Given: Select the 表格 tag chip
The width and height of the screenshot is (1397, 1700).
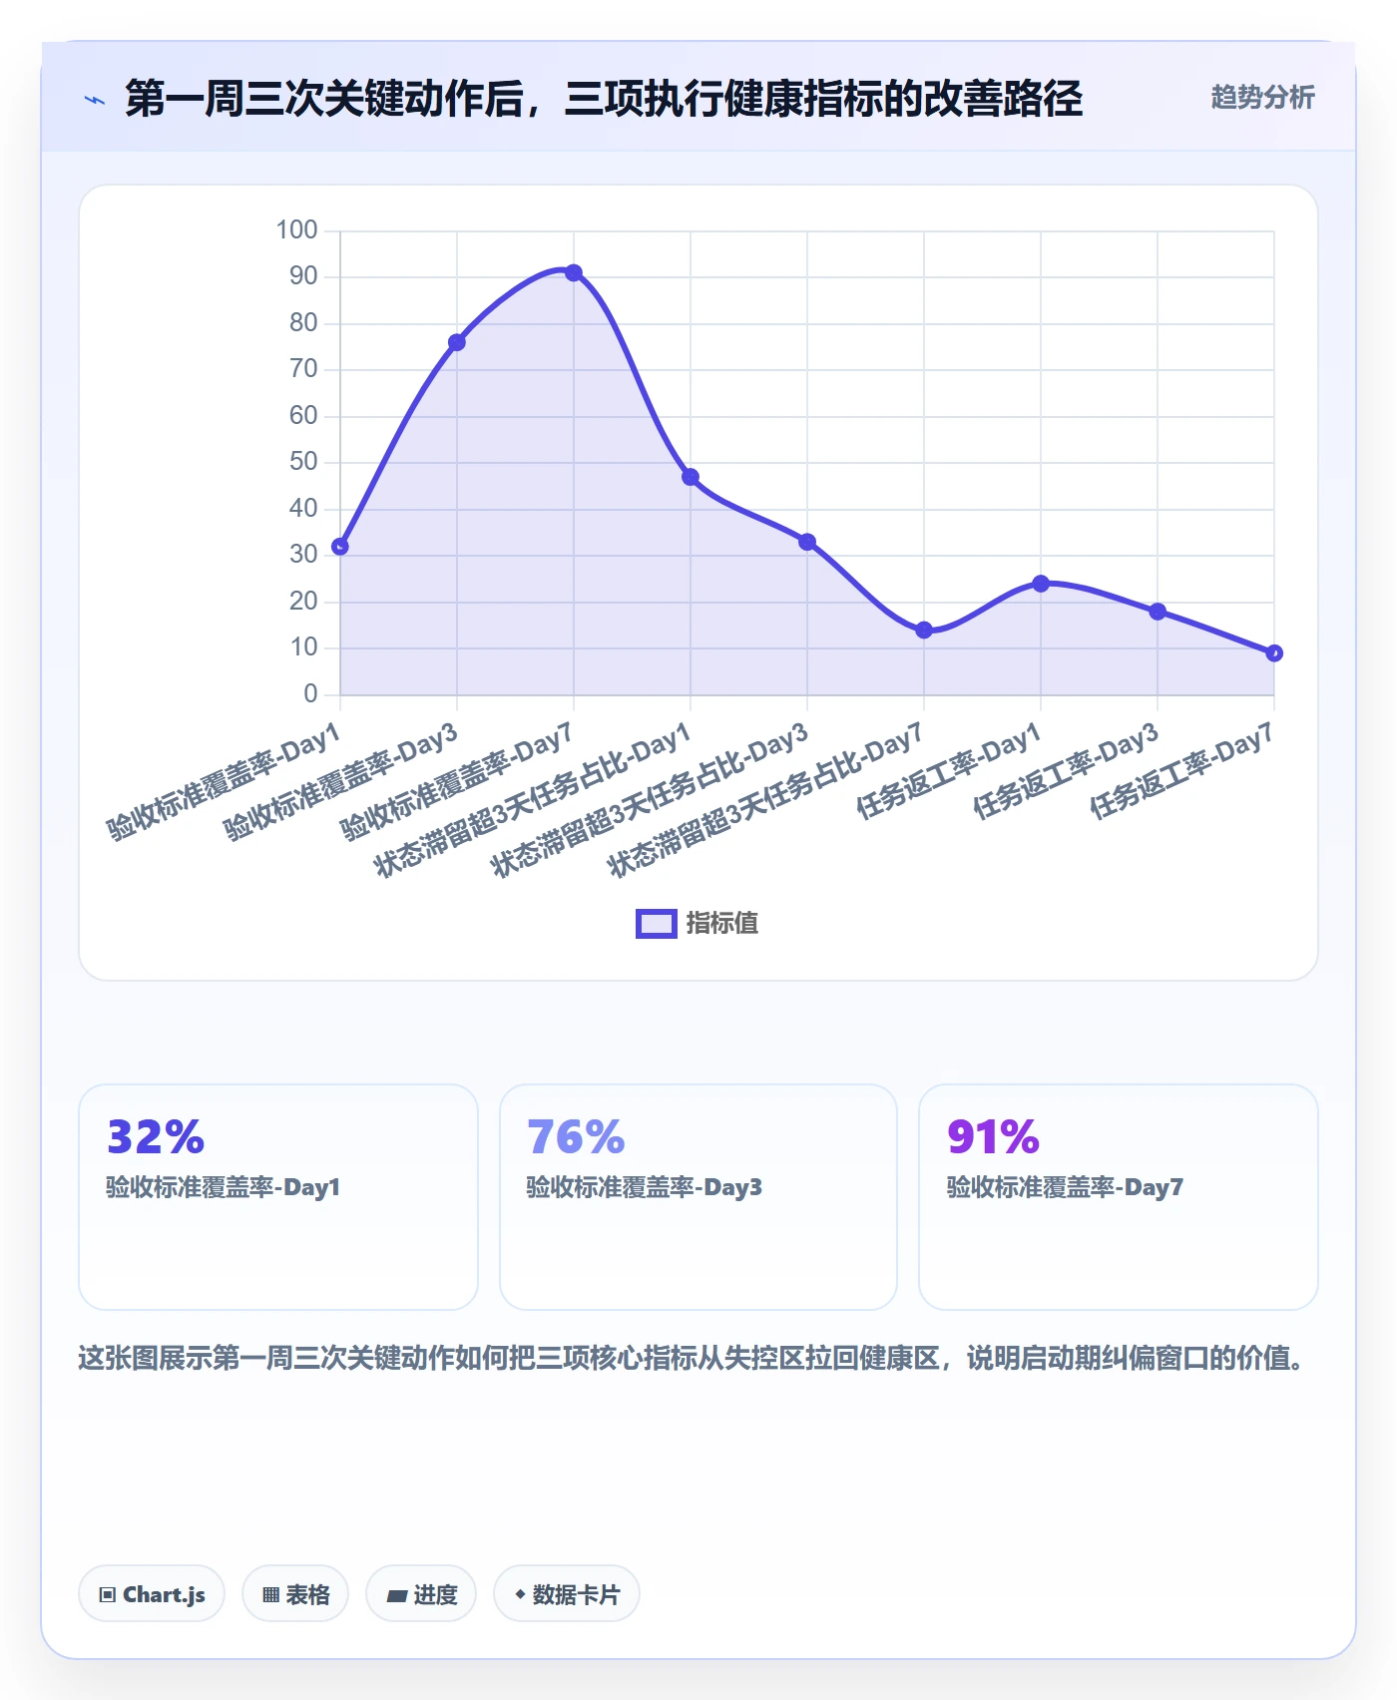Looking at the screenshot, I should (295, 1593).
